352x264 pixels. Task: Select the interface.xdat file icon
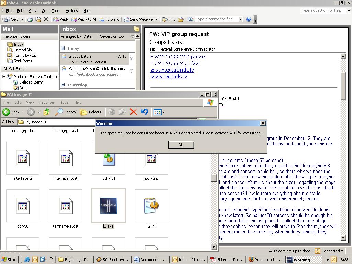[x=66, y=158]
